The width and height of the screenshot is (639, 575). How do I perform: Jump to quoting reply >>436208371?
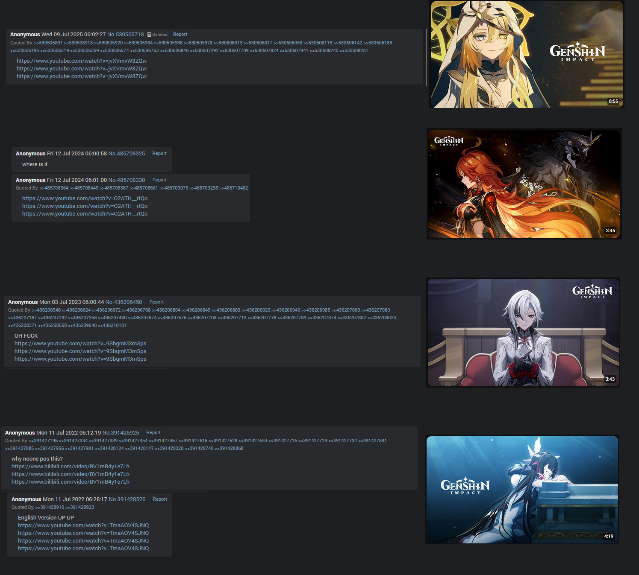pyautogui.click(x=22, y=326)
